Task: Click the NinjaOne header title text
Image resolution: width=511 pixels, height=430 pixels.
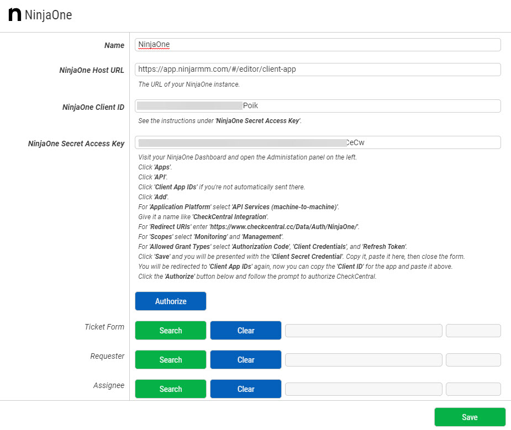Action: click(x=48, y=15)
